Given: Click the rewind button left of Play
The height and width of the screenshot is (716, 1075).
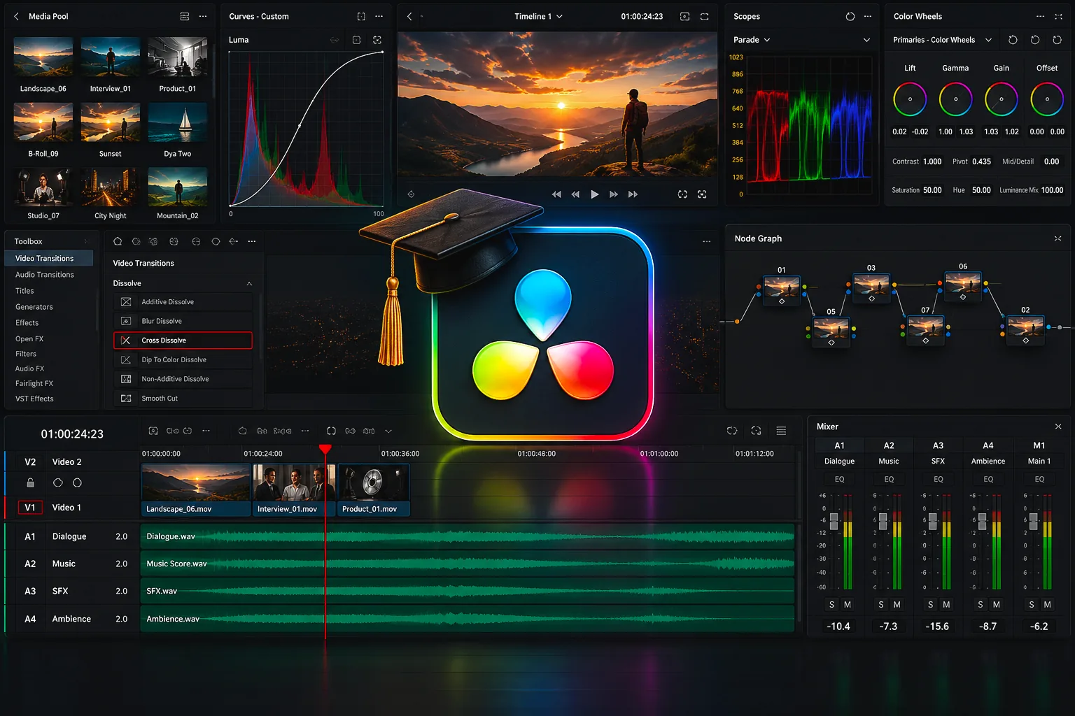Looking at the screenshot, I should point(575,194).
